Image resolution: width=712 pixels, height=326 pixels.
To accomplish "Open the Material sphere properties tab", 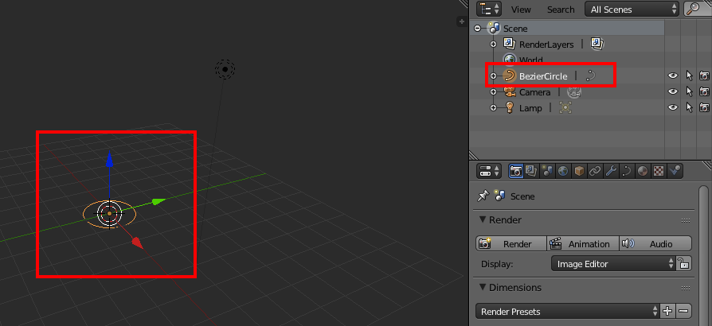I will pos(643,171).
